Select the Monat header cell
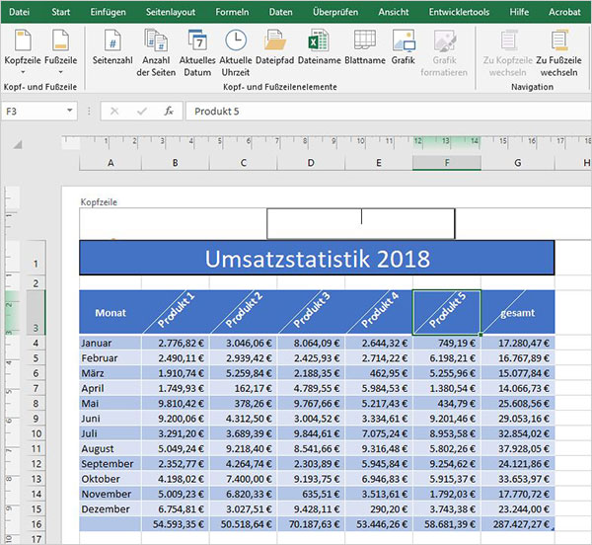Screen dimensions: 592x545 (x=111, y=312)
